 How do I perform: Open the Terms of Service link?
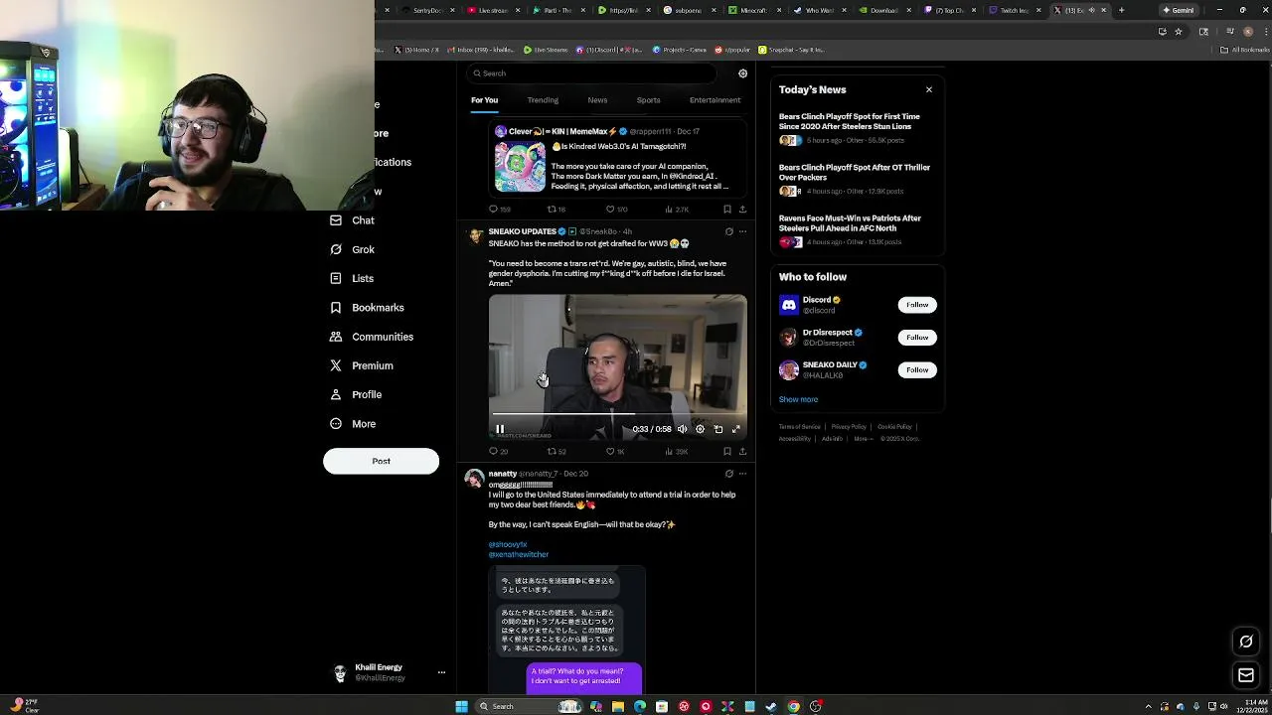click(799, 427)
